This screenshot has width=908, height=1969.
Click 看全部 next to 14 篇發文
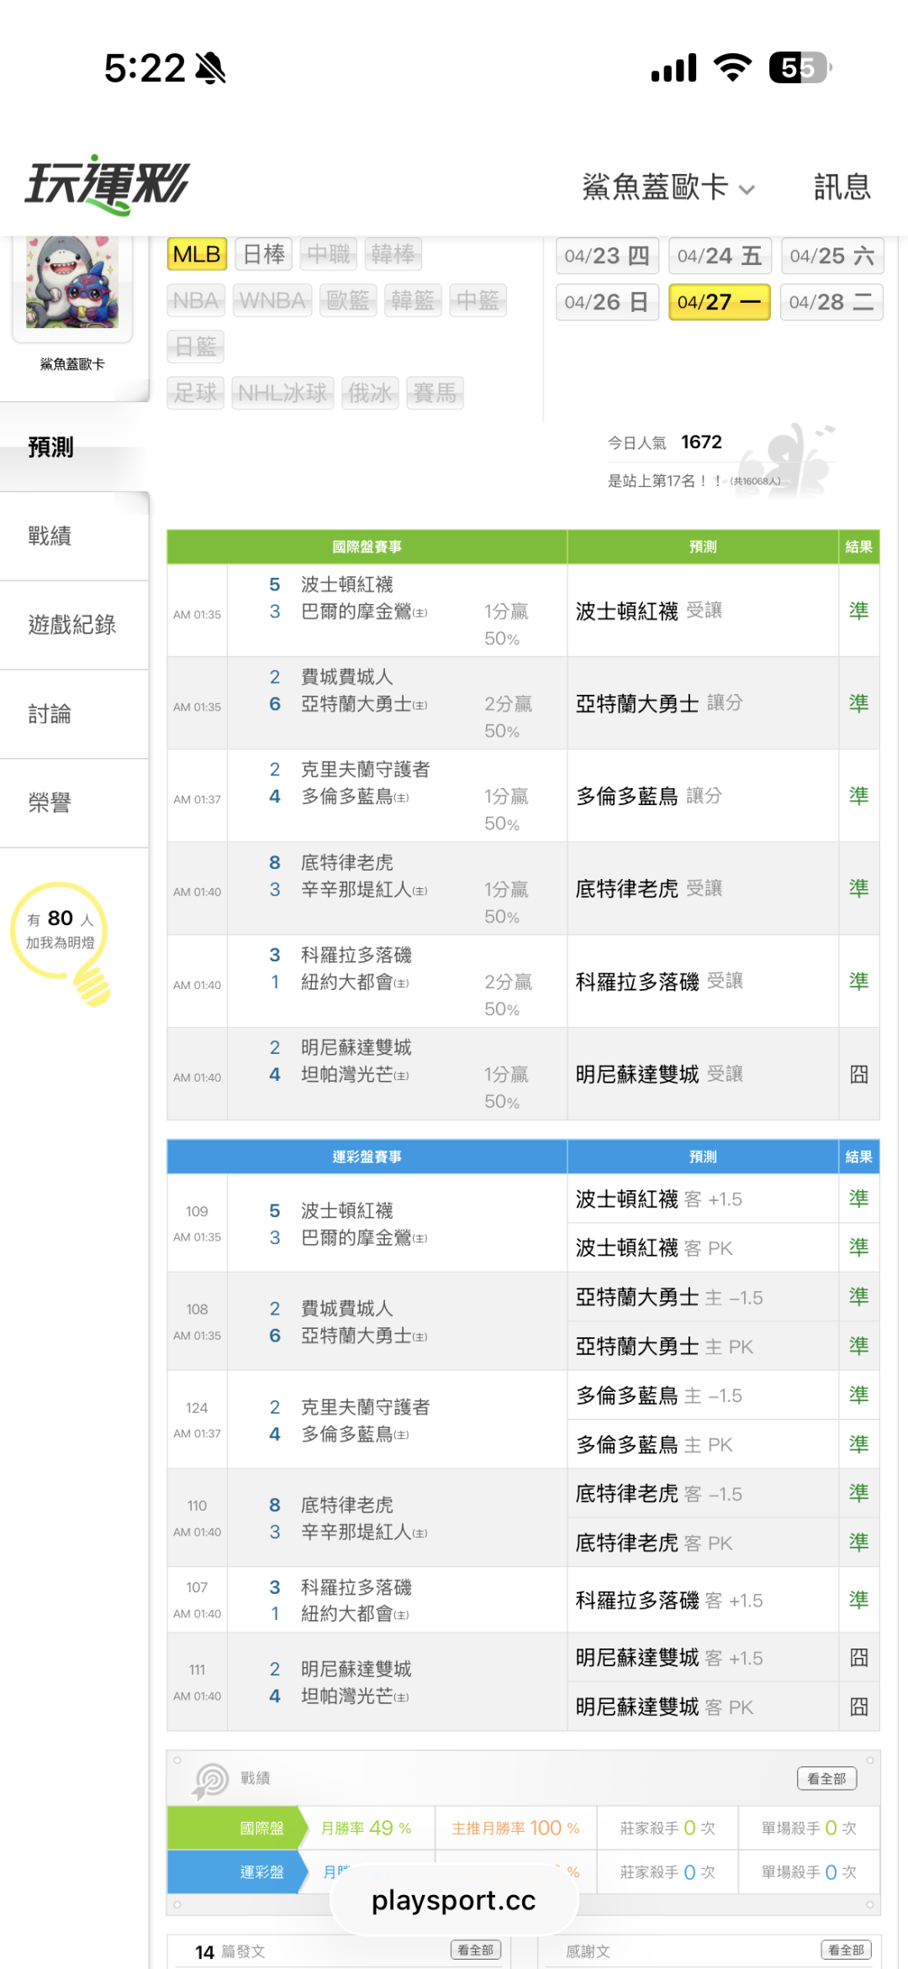click(476, 1950)
